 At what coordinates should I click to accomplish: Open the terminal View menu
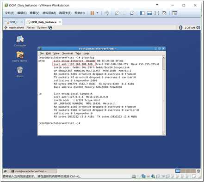tap(56, 54)
